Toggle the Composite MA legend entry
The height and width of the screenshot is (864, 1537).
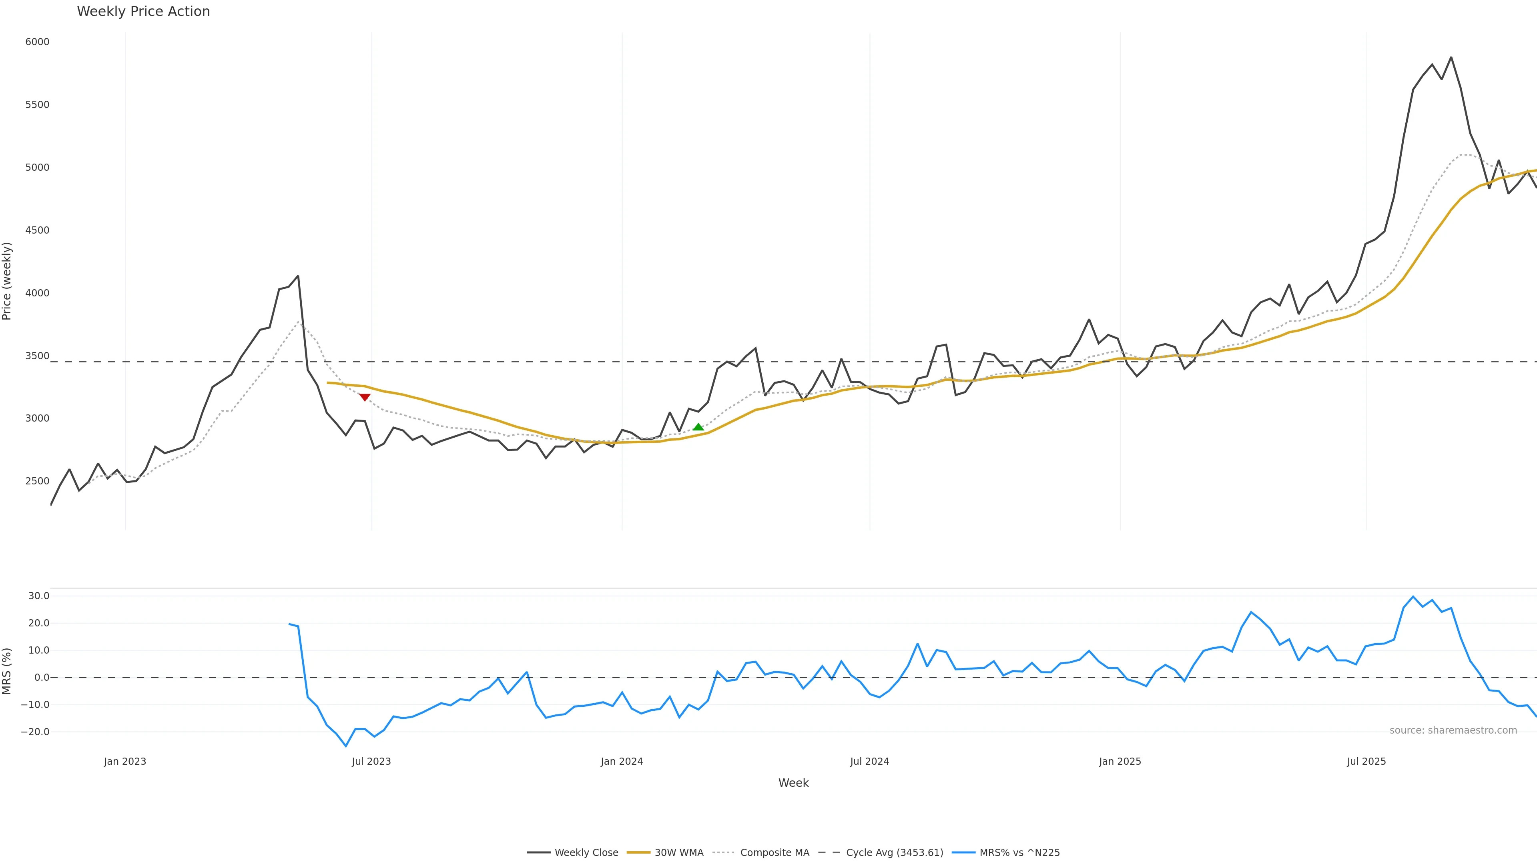pos(761,853)
